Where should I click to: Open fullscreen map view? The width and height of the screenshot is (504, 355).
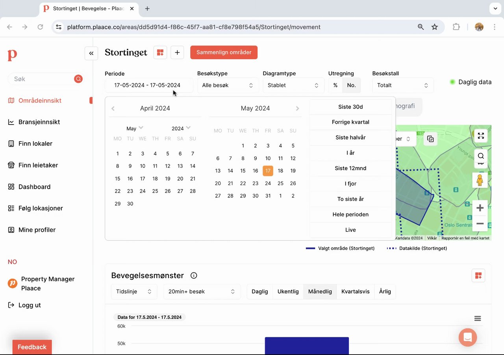click(x=481, y=136)
